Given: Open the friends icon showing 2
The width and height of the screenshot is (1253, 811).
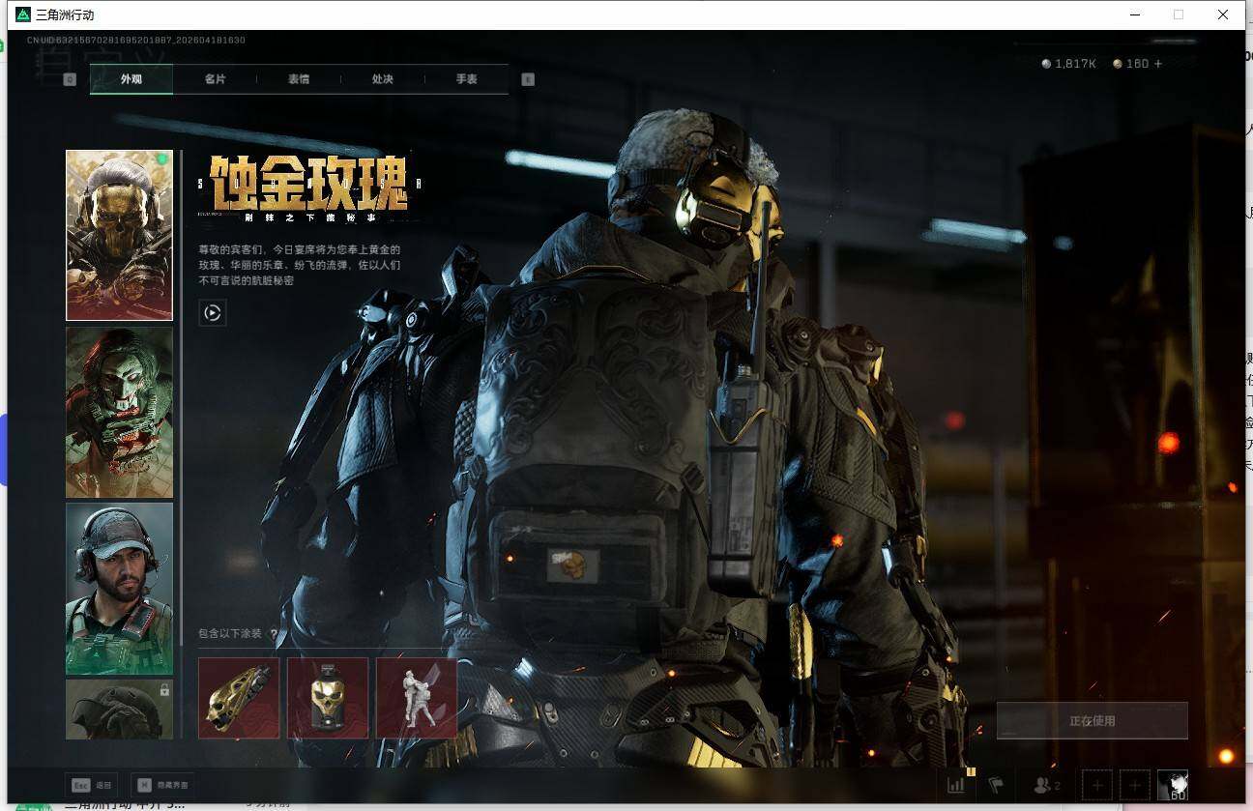Looking at the screenshot, I should coord(1047,786).
